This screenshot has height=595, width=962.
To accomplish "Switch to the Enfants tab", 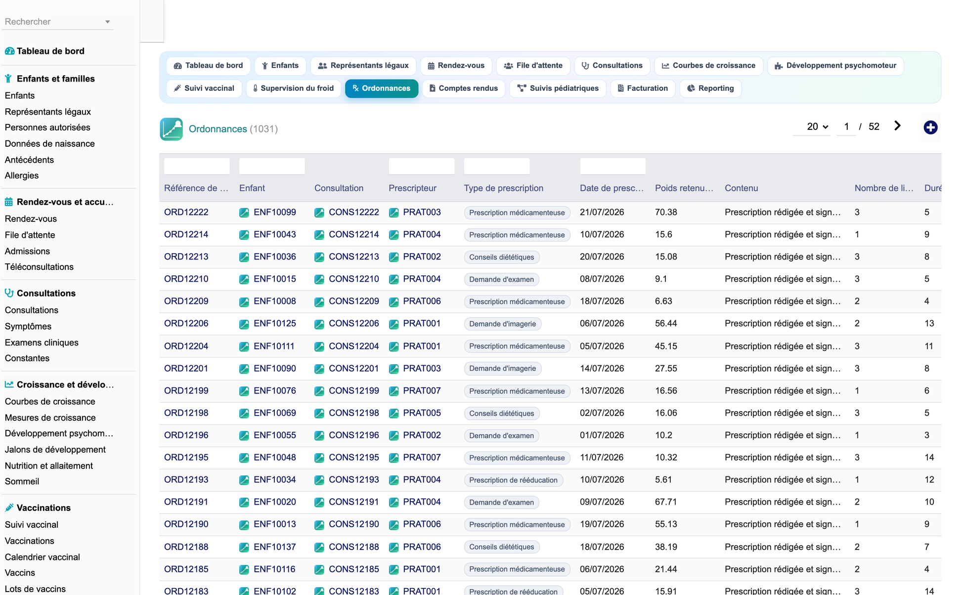I will click(280, 66).
